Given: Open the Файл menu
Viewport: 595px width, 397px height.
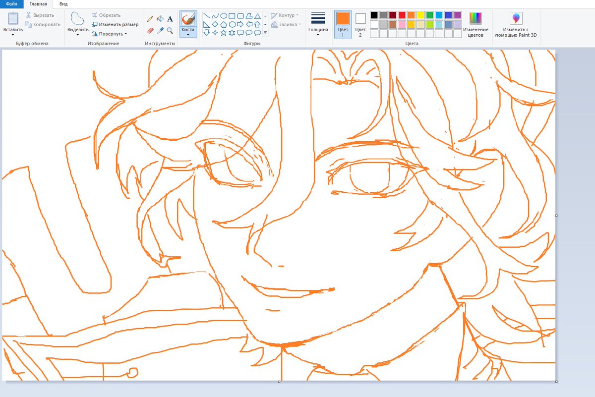Looking at the screenshot, I should tap(12, 4).
